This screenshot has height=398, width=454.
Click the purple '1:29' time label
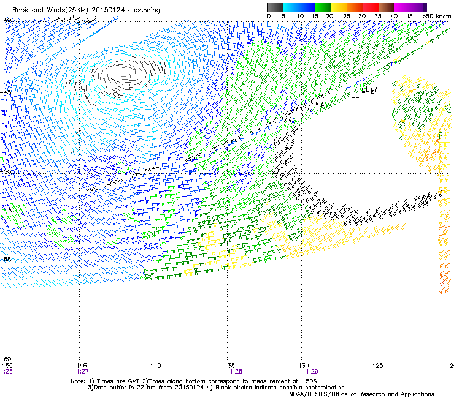click(x=312, y=372)
